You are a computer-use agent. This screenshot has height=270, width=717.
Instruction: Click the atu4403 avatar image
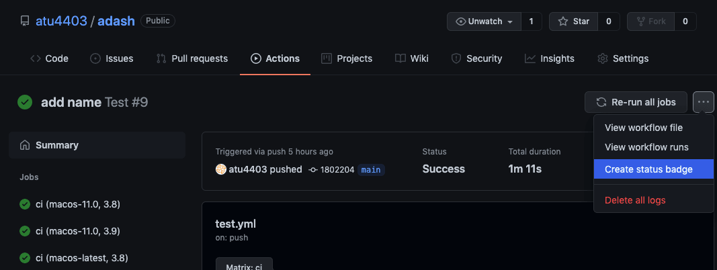tap(221, 169)
